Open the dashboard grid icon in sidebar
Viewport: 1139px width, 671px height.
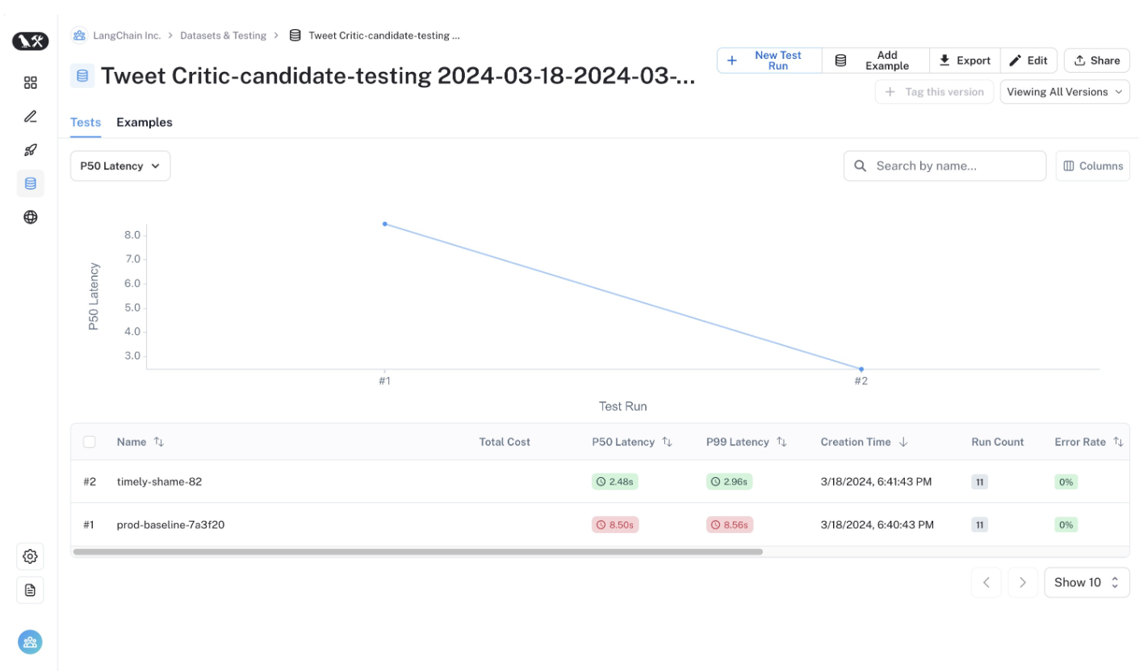click(x=31, y=82)
